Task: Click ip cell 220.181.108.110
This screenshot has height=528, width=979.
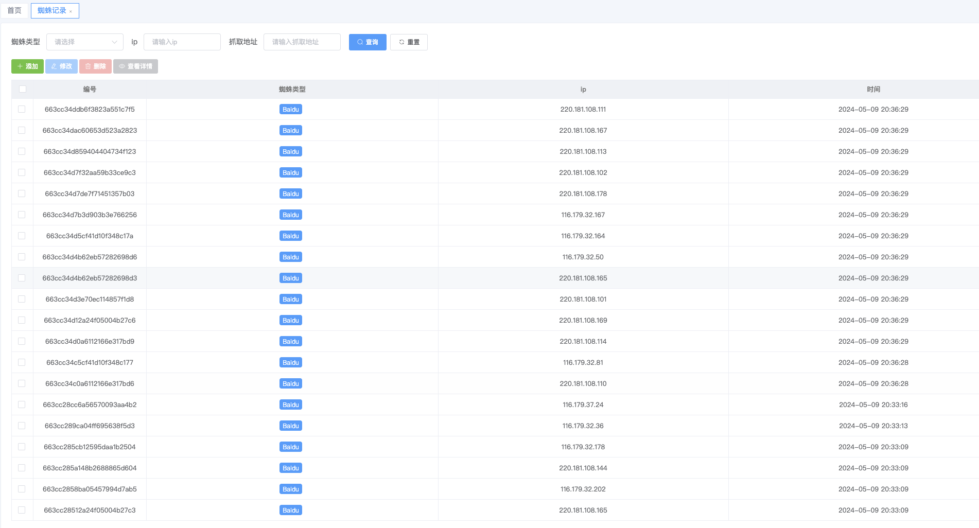Action: click(x=583, y=383)
